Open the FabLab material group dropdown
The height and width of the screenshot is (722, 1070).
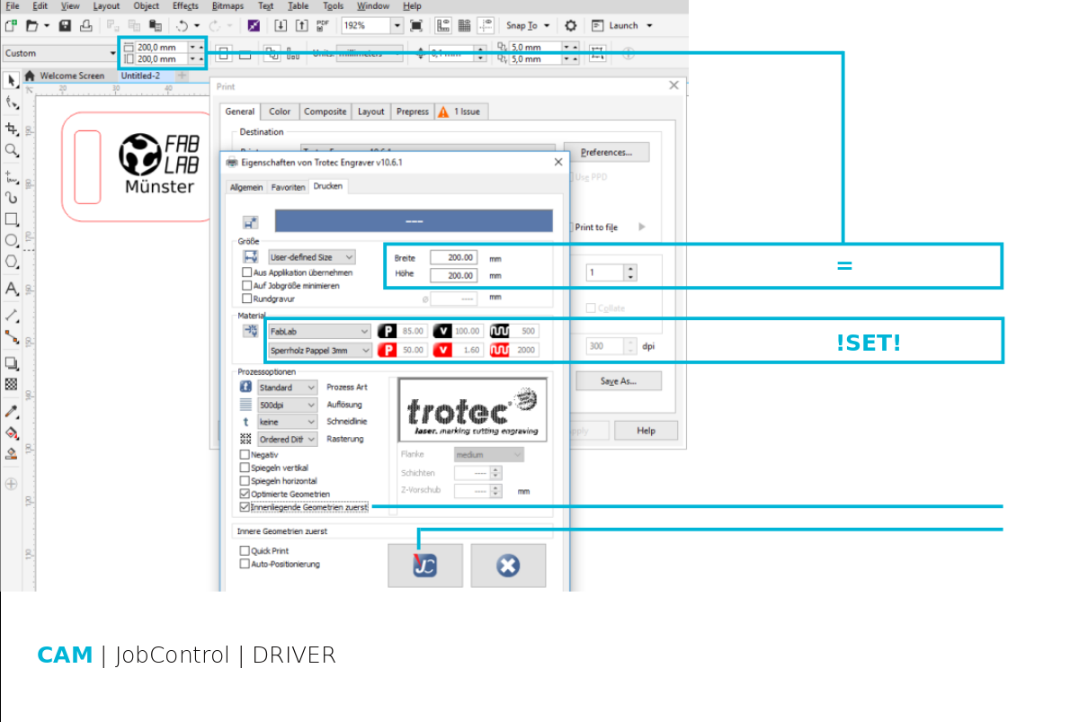click(x=318, y=331)
